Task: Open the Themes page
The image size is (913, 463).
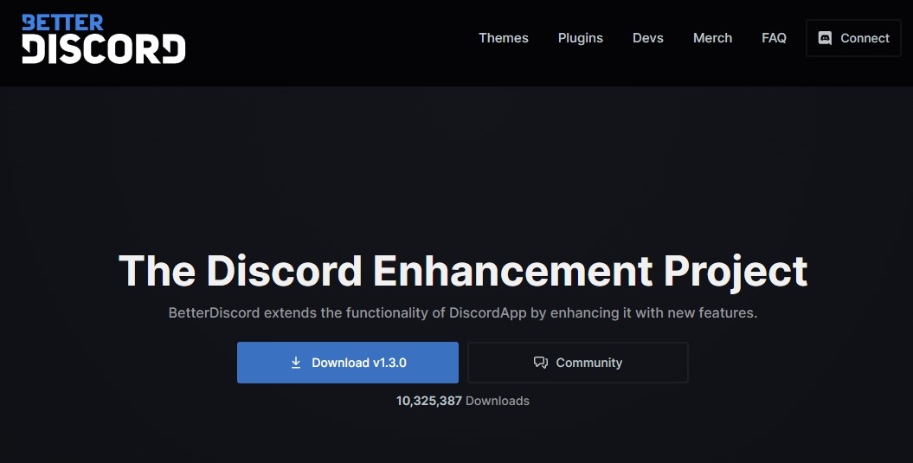Action: pyautogui.click(x=503, y=38)
